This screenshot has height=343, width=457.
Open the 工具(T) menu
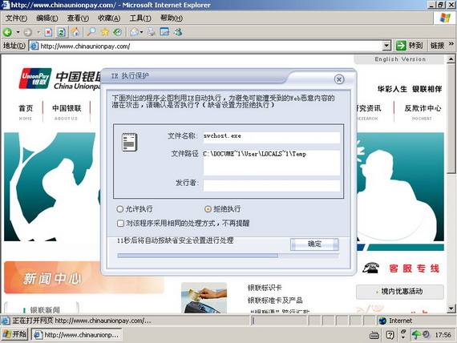click(140, 18)
